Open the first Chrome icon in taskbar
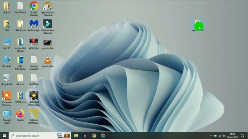This screenshot has height=139, width=248. click(x=94, y=136)
